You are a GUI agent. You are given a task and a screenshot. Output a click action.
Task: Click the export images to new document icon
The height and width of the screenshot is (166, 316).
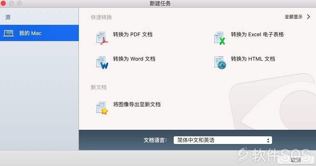click(x=102, y=108)
